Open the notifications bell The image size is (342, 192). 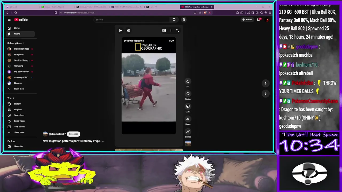pyautogui.click(x=258, y=19)
